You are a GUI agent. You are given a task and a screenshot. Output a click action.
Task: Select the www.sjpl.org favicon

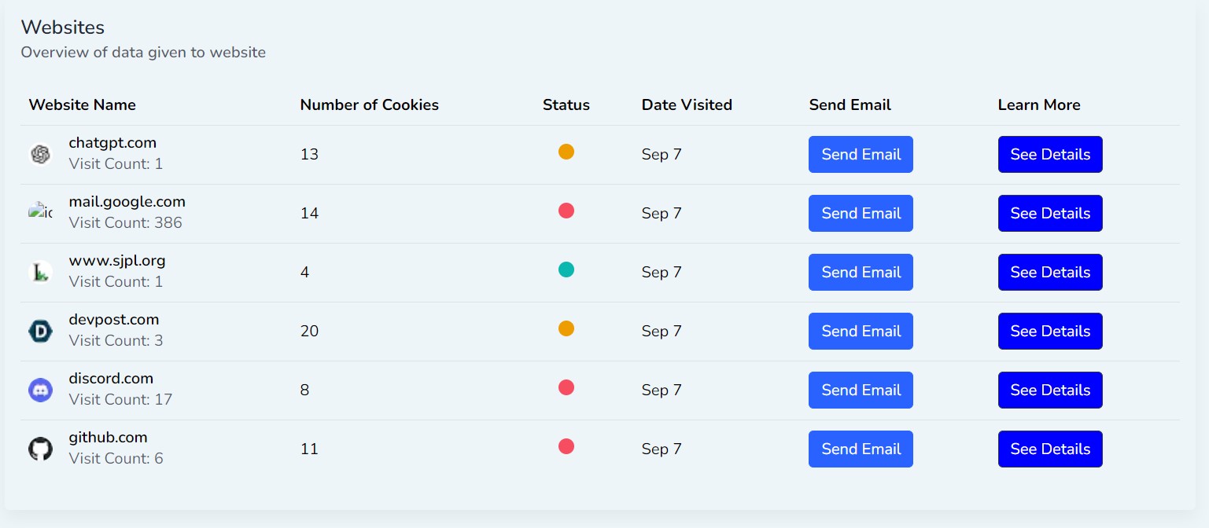tap(40, 273)
